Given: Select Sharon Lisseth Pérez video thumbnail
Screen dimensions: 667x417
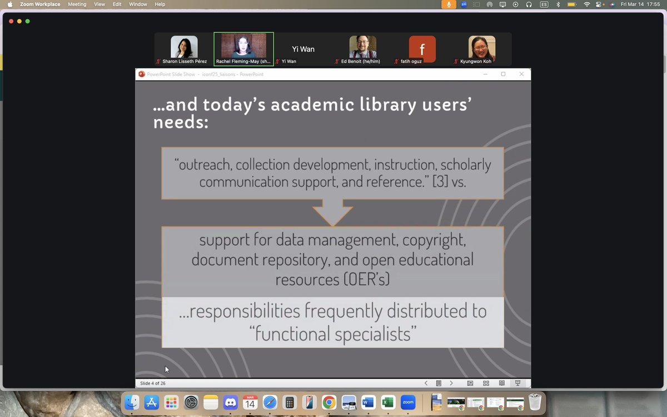Looking at the screenshot, I should 184,49.
